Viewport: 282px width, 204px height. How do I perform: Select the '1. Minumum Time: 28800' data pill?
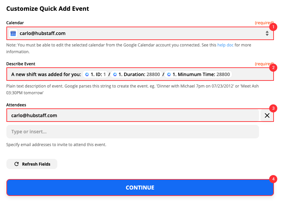click(198, 74)
